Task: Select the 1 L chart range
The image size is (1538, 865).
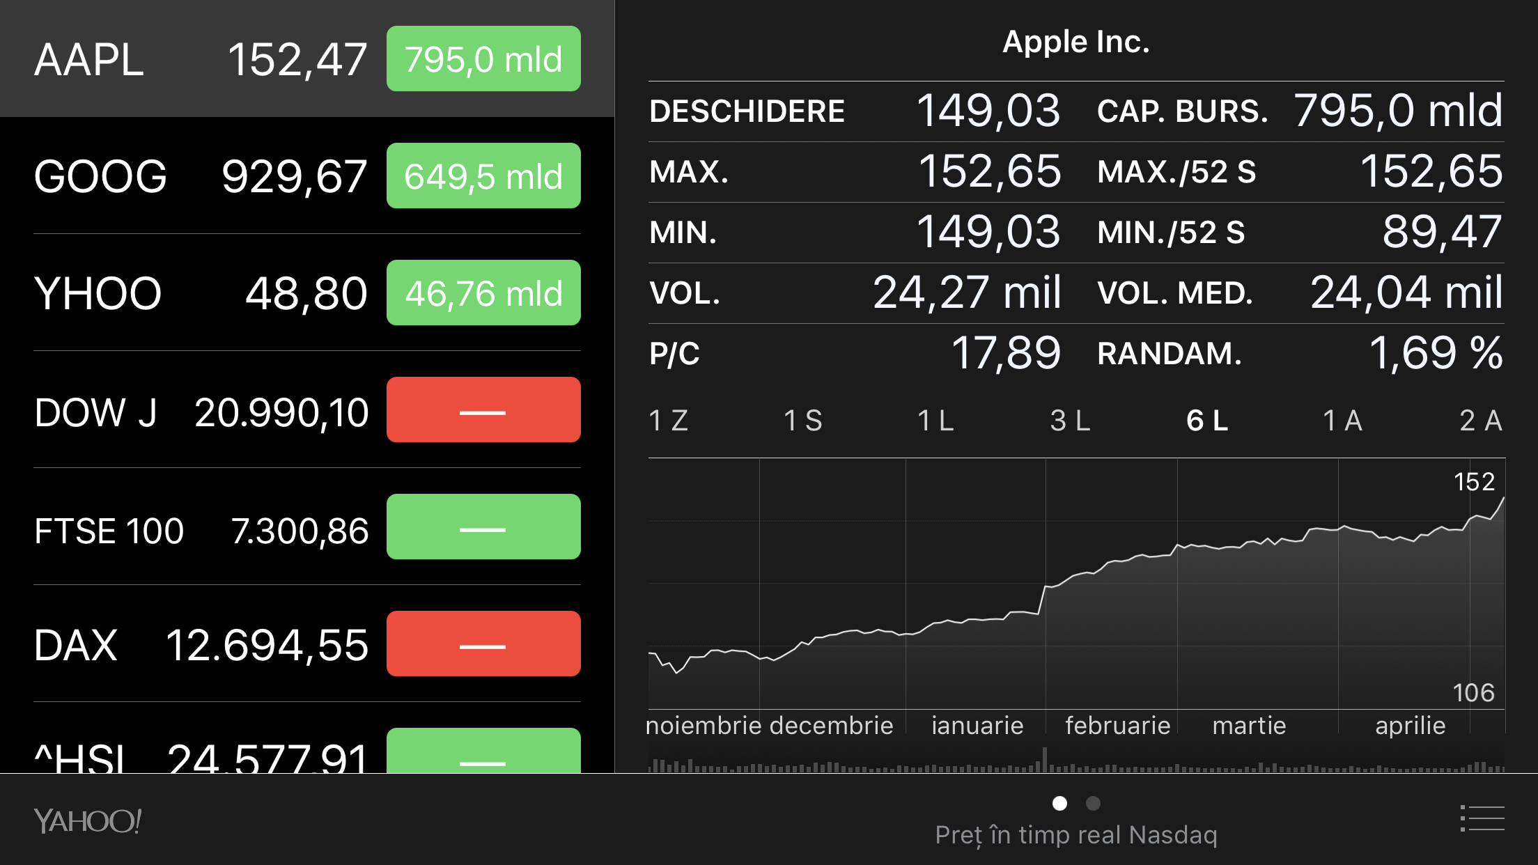Action: point(935,420)
